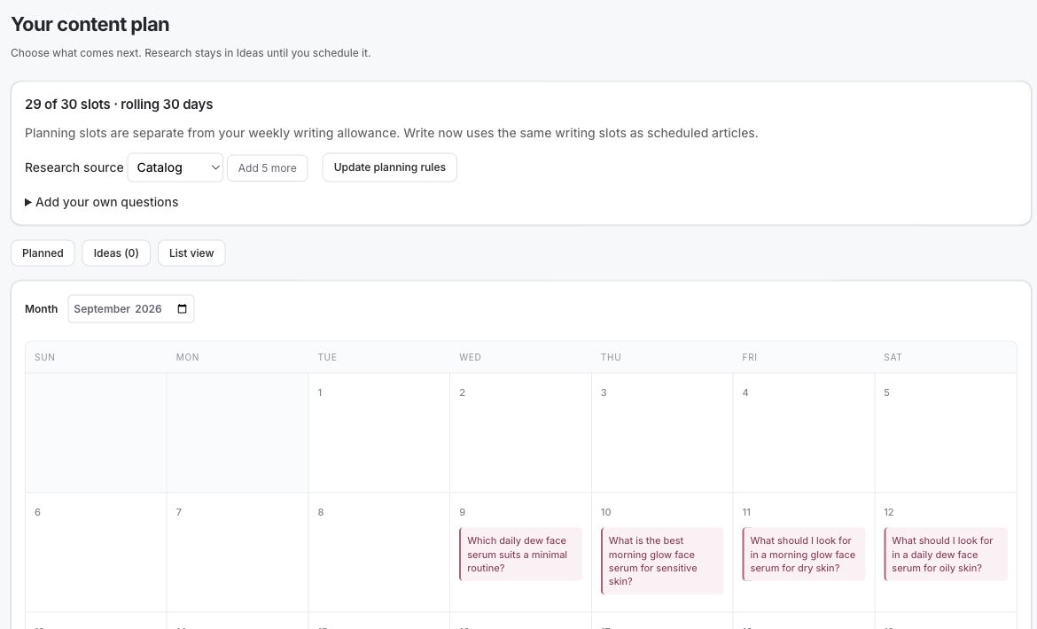The width and height of the screenshot is (1037, 629).
Task: Open article 'Which daily dew face serum suits a minimal routine?'
Action: coord(520,555)
